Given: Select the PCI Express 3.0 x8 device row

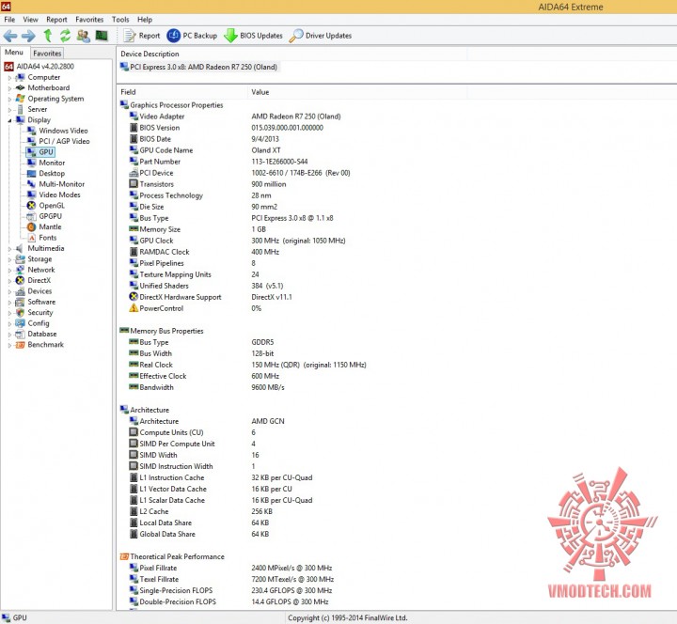Looking at the screenshot, I should pos(199,67).
